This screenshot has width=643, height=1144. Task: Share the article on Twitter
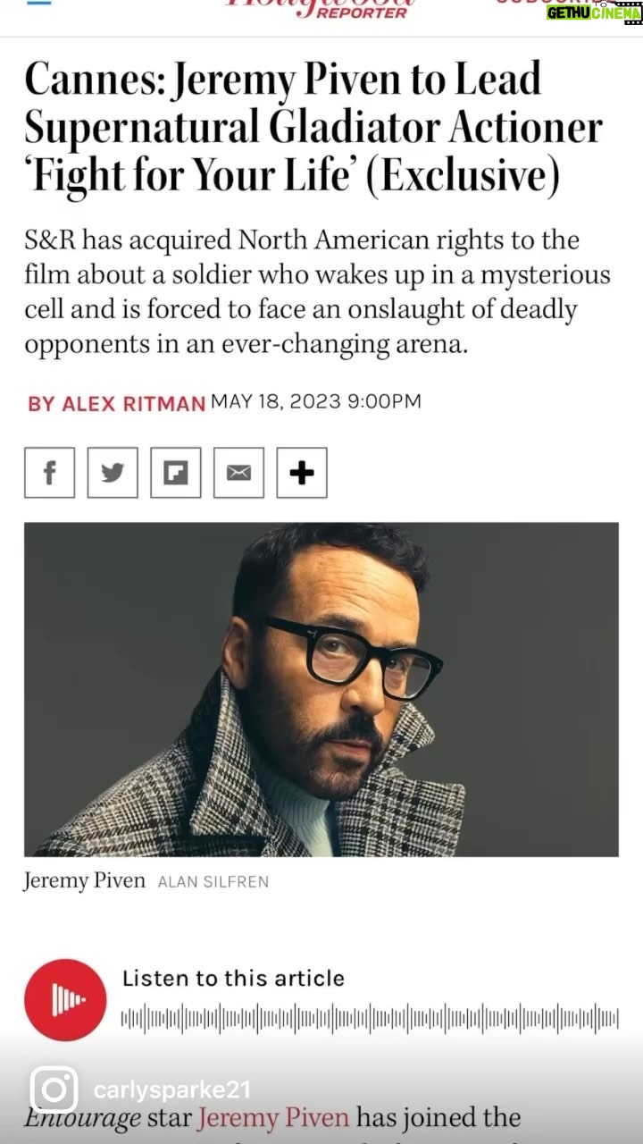coord(113,473)
